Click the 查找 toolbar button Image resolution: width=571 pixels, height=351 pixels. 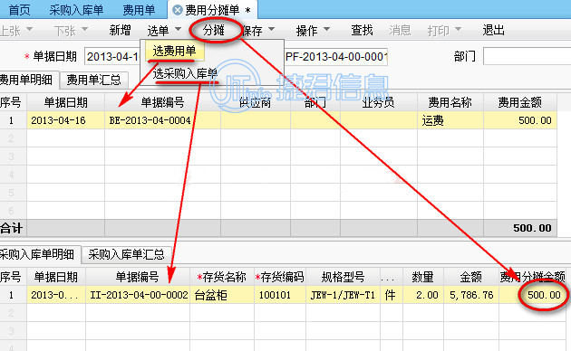pos(362,30)
